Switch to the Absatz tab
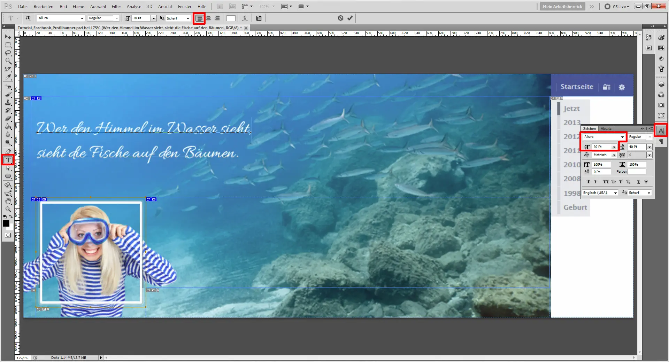 click(606, 128)
